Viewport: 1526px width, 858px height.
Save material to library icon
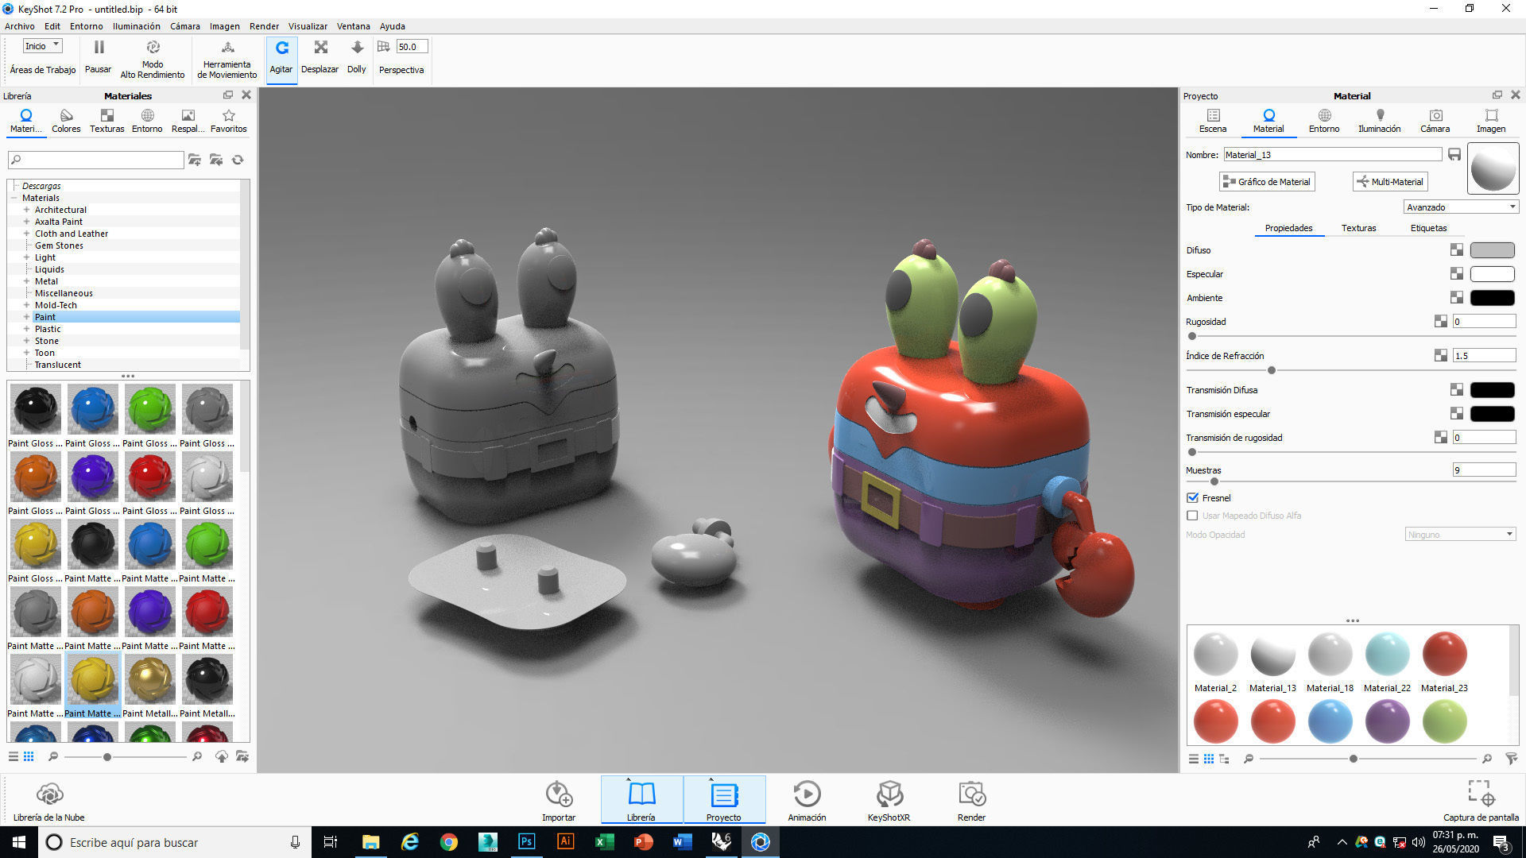1454,154
